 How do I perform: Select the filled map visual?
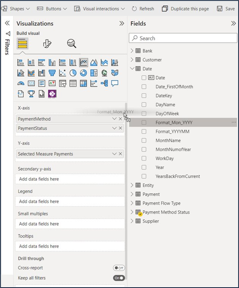pos(115,73)
